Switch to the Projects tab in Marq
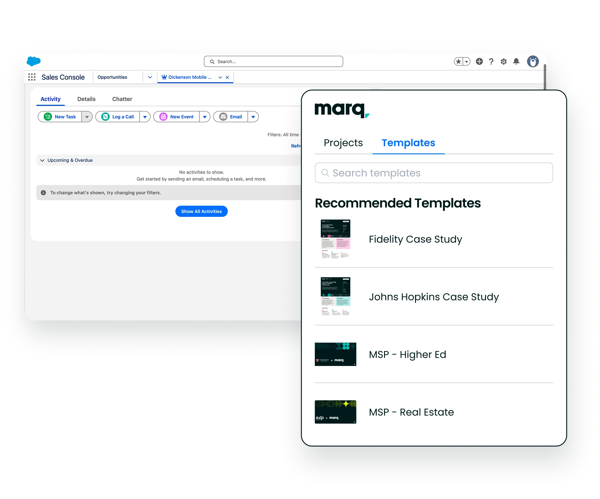600x499 pixels. [343, 143]
